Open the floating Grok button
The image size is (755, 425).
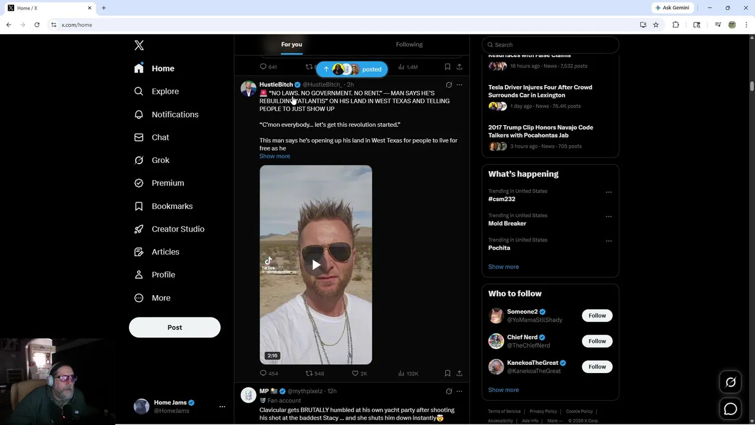pos(730,382)
